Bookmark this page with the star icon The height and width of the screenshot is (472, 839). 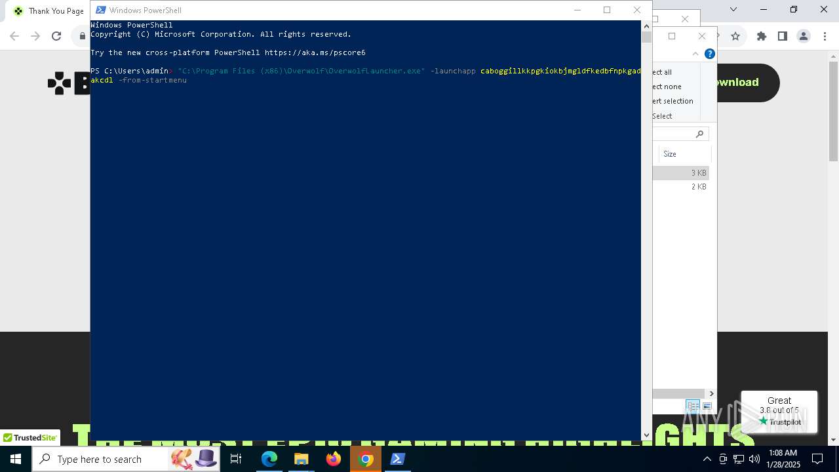click(x=735, y=36)
